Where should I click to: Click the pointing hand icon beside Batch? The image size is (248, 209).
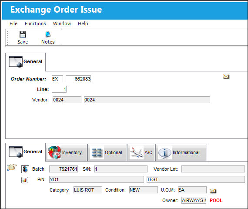point(12,167)
